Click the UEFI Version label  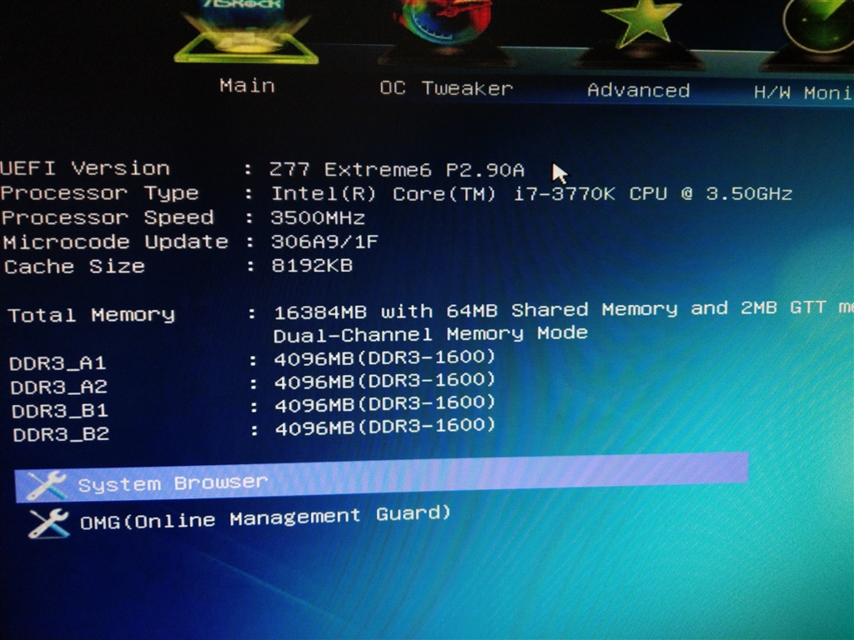(x=85, y=168)
